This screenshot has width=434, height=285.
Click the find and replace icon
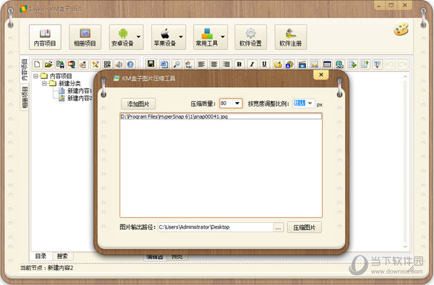tap(189, 64)
